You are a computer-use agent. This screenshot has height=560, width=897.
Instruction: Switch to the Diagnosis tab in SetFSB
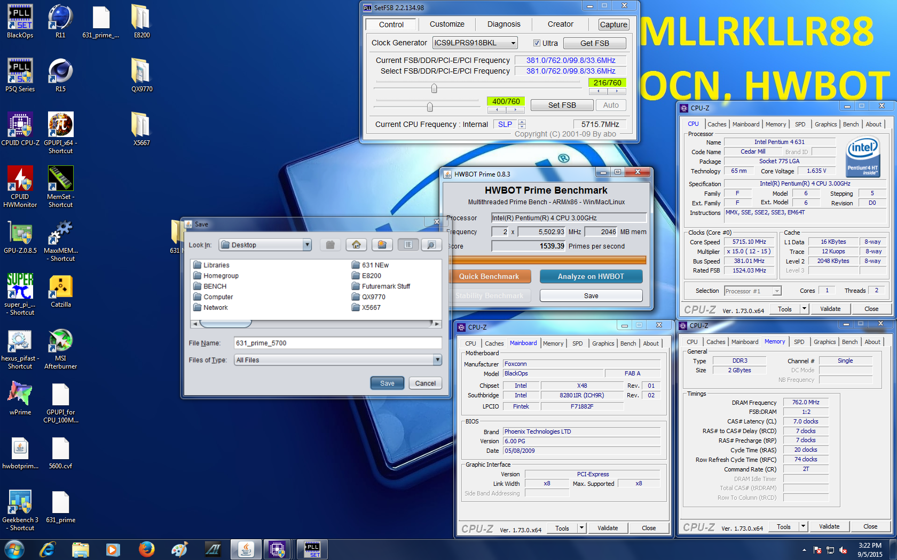point(503,24)
